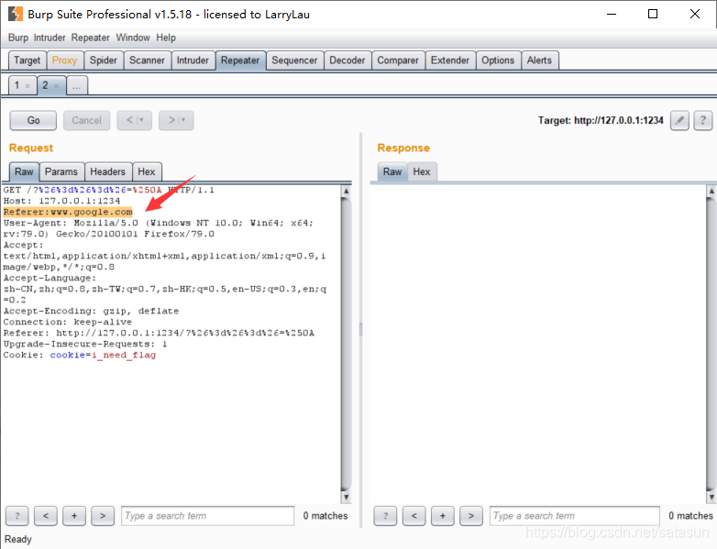Switch to the Scanner tab
The height and width of the screenshot is (549, 717).
tap(147, 60)
